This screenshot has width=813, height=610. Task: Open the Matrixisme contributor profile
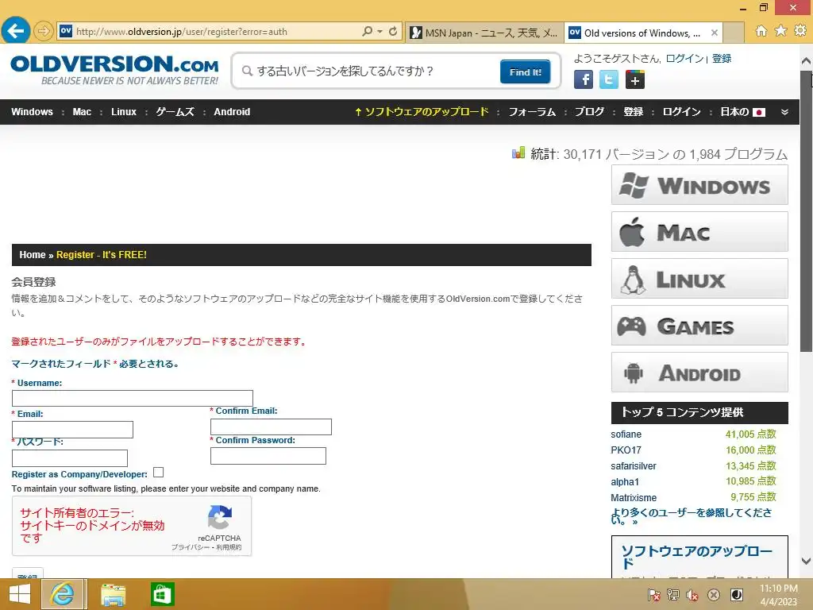634,498
